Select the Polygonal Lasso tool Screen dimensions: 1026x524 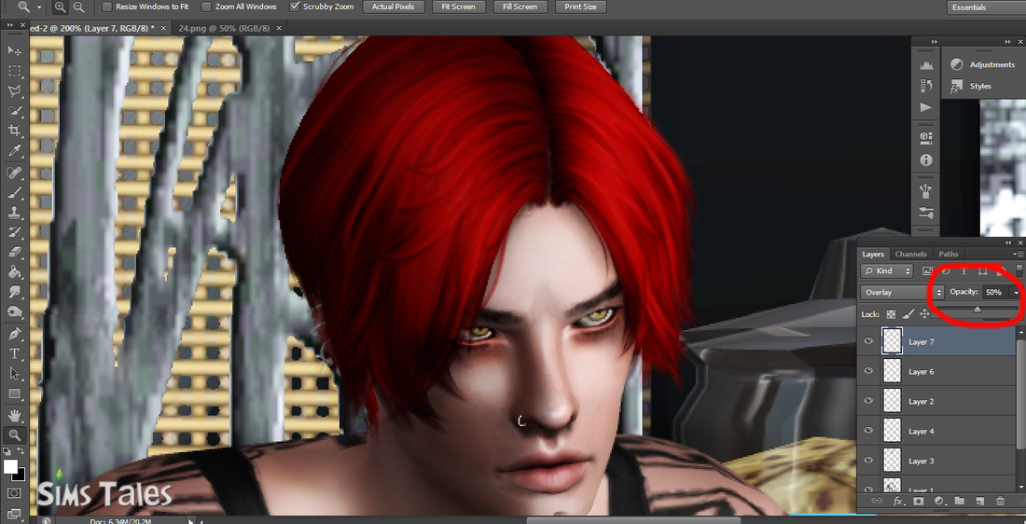coord(14,91)
